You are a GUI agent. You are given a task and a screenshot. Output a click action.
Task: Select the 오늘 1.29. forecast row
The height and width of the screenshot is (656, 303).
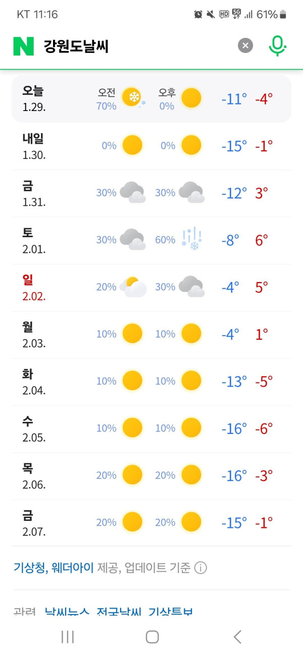click(x=151, y=99)
